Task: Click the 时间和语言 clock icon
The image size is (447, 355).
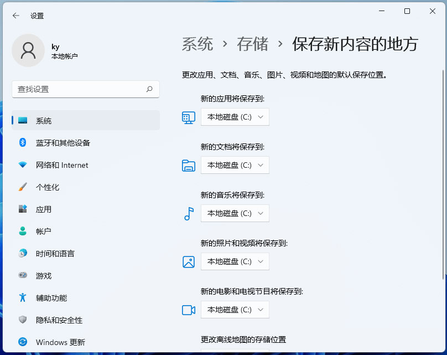Action: 22,254
